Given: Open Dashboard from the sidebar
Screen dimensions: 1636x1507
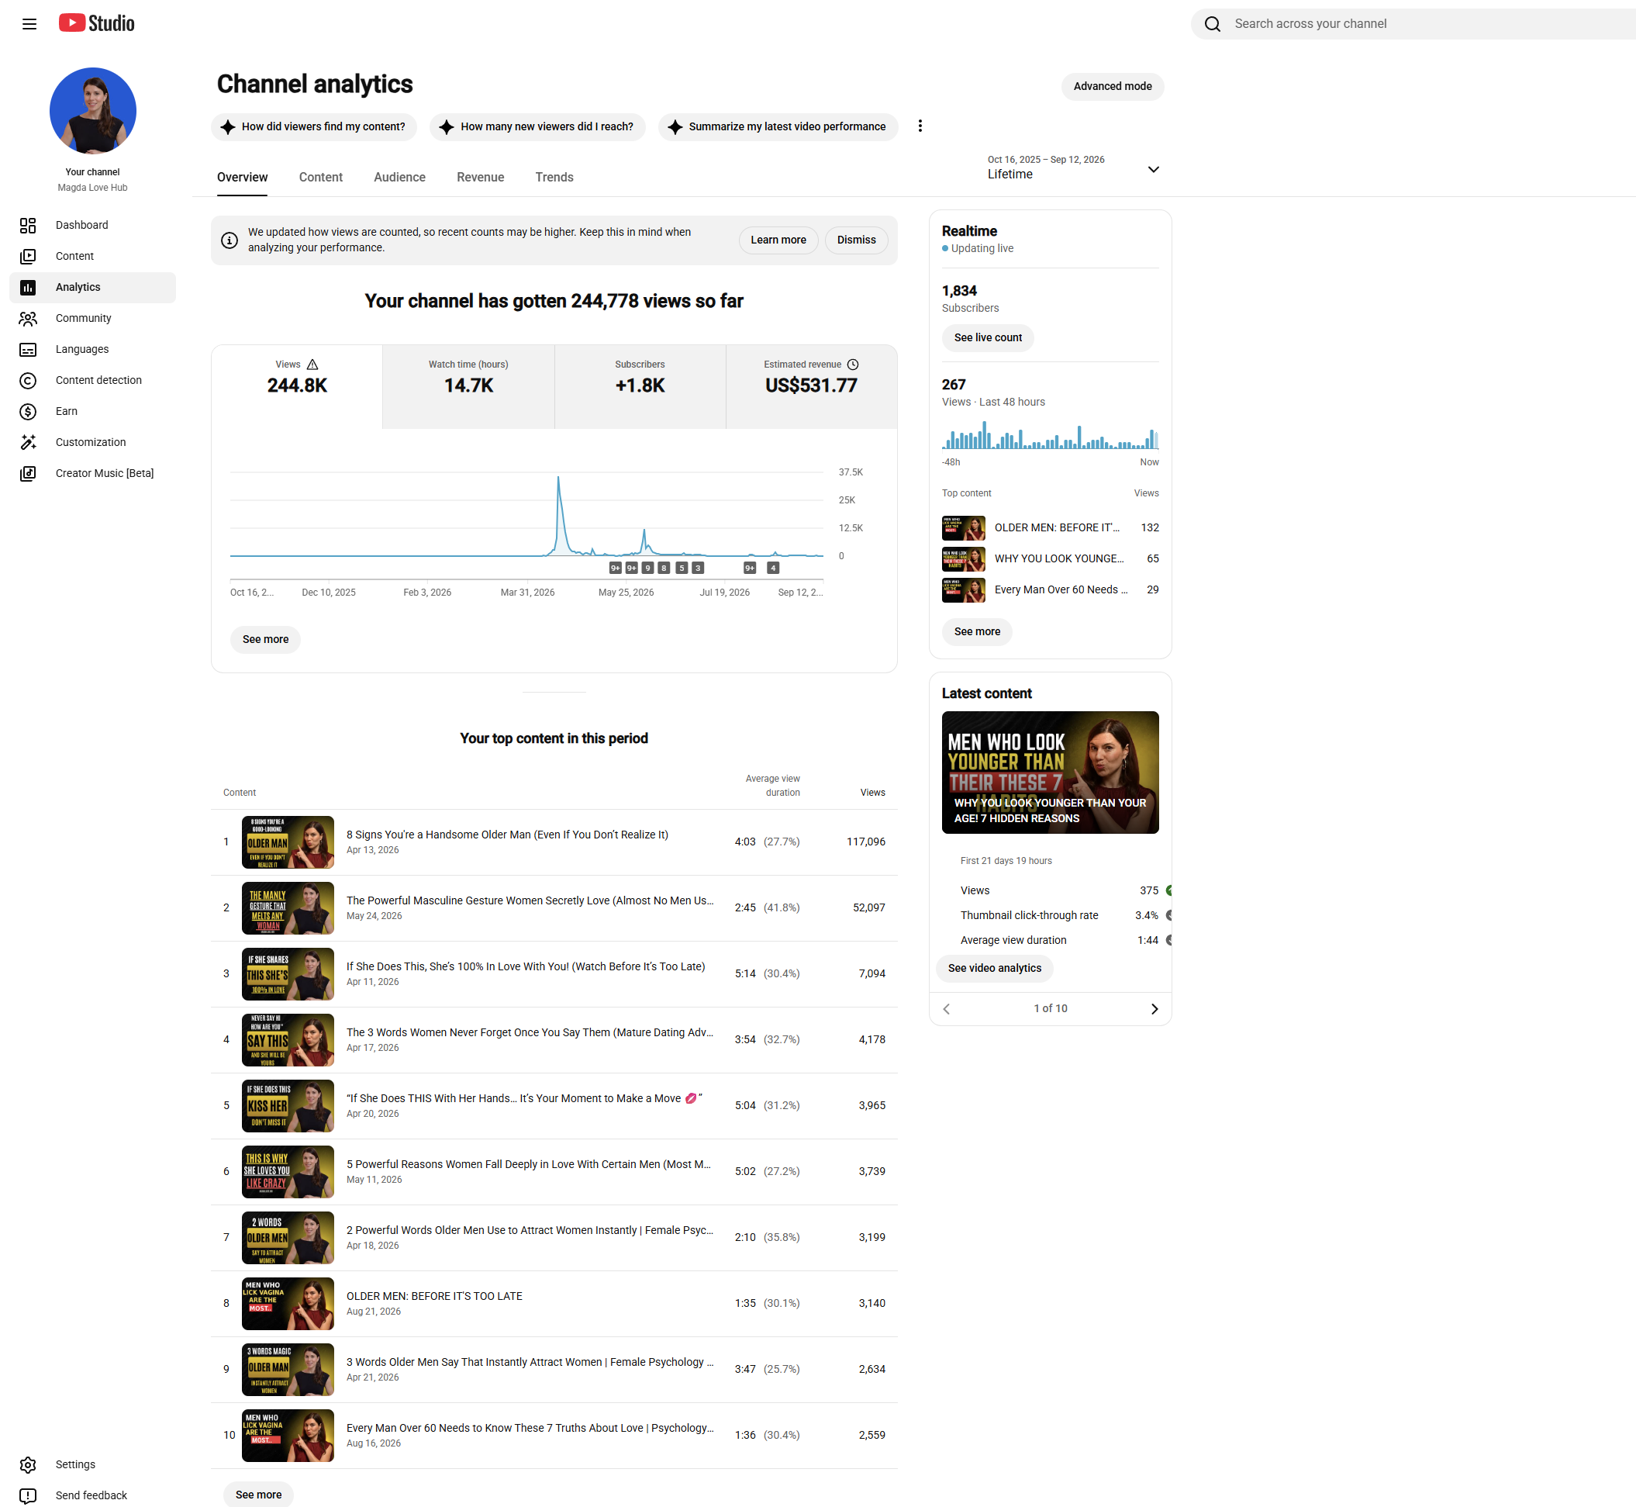Looking at the screenshot, I should (x=92, y=225).
